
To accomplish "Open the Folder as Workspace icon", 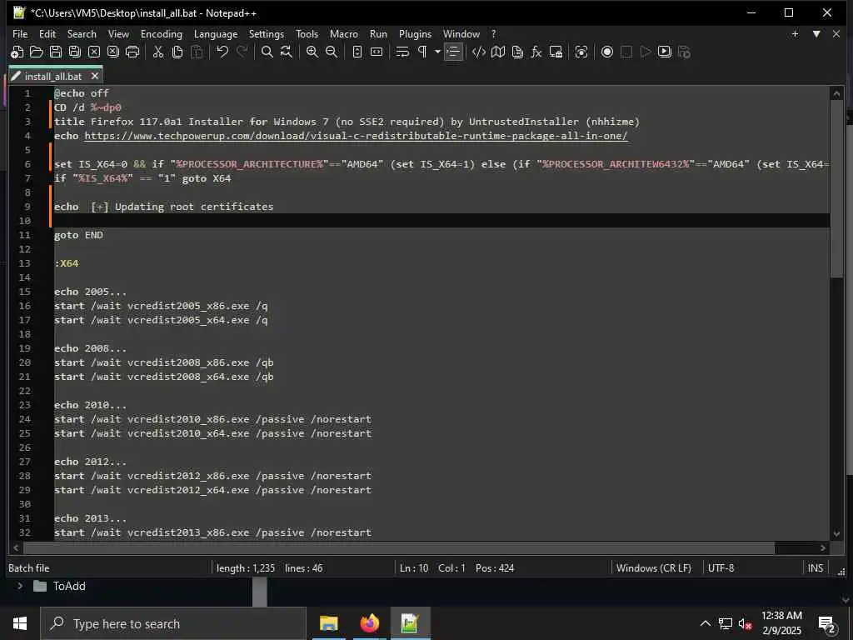I will (x=556, y=52).
